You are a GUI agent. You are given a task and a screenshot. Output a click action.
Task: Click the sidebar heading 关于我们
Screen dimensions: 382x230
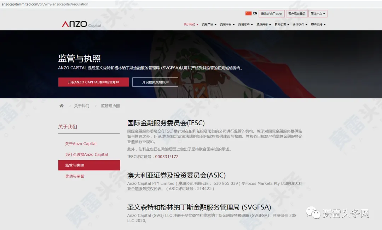(x=68, y=127)
